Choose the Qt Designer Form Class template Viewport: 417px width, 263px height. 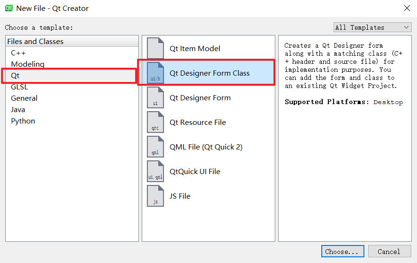[x=208, y=73]
